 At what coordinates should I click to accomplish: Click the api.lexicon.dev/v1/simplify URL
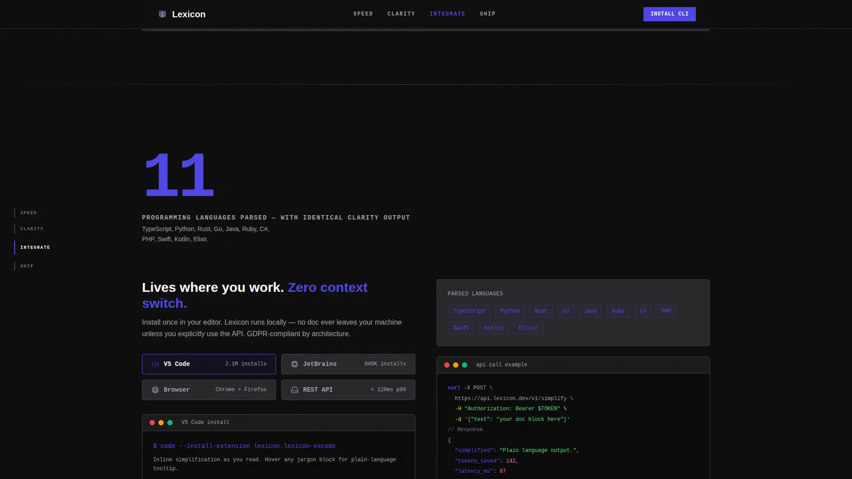[513, 399]
